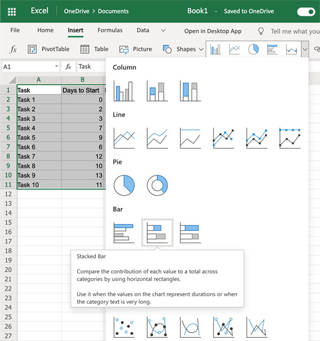Screen dimensions: 320x341
Task: Click Open in Desktop App
Action: [213, 31]
